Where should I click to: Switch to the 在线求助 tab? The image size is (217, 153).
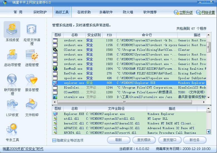(x=84, y=12)
